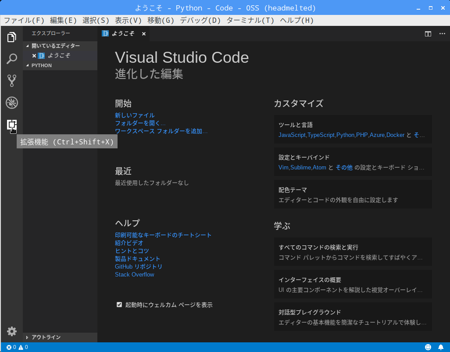Collapse the 開いているエディター section
The height and width of the screenshot is (352, 450).
pos(60,46)
